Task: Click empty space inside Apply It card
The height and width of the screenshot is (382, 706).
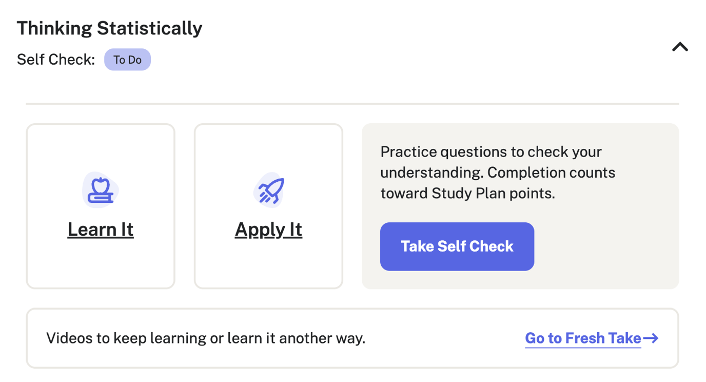Action: (268, 264)
